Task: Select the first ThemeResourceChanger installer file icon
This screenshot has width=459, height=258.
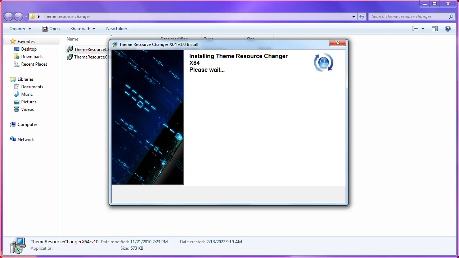Action: (70, 50)
